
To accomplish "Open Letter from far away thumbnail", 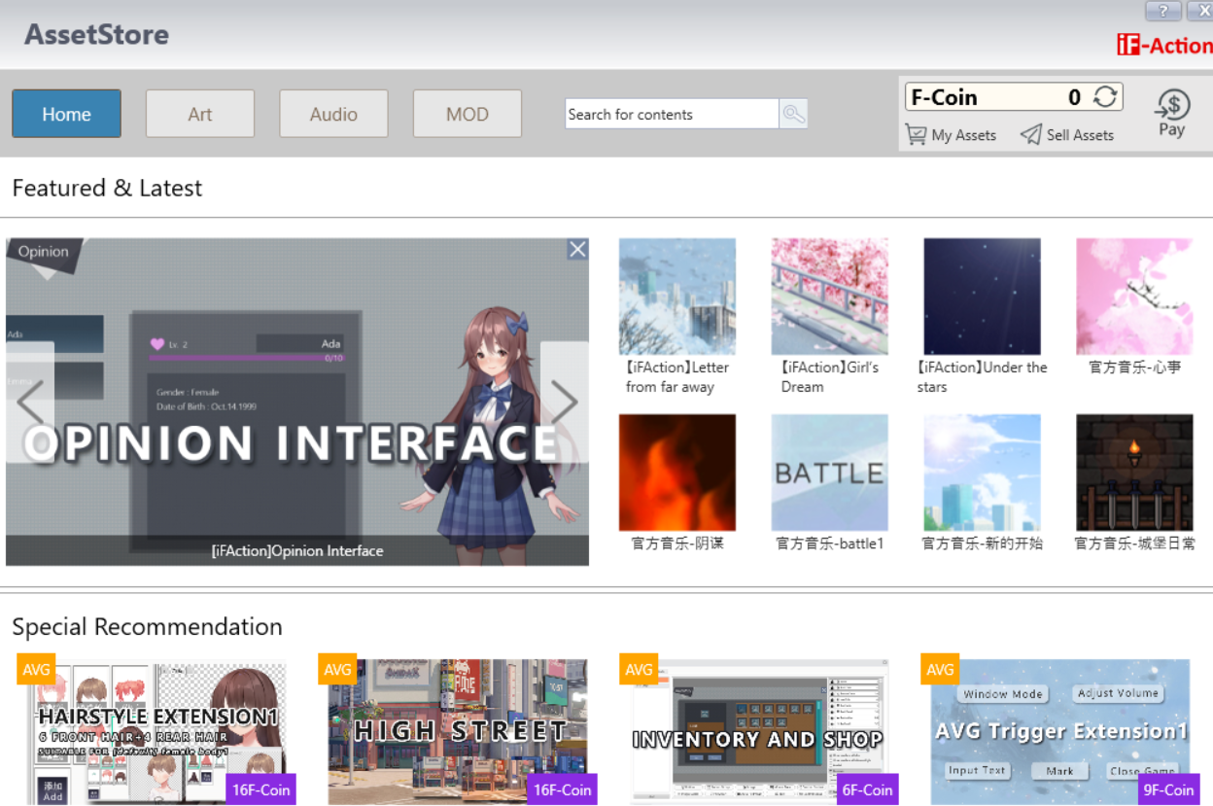I will 677,297.
